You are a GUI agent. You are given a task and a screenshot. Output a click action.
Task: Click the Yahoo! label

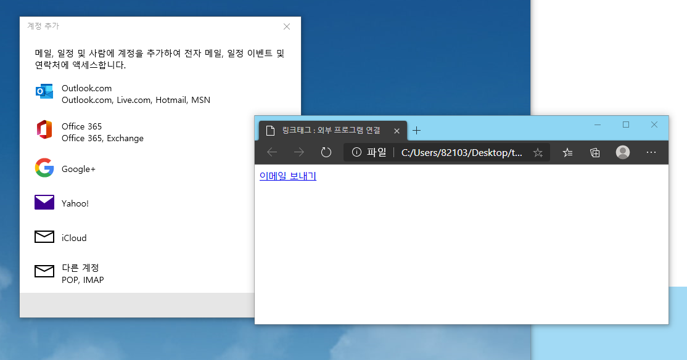pos(75,203)
